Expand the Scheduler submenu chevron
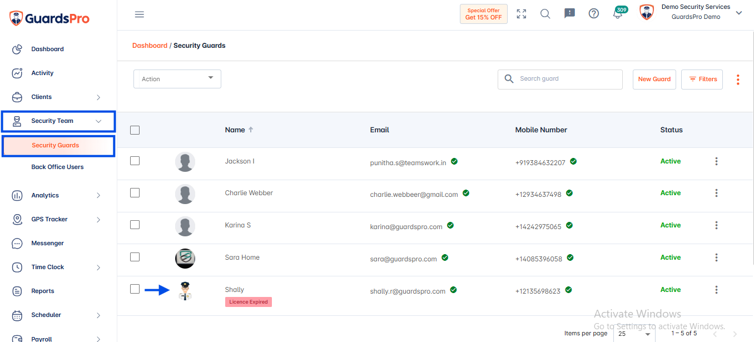This screenshot has width=754, height=342. point(98,315)
